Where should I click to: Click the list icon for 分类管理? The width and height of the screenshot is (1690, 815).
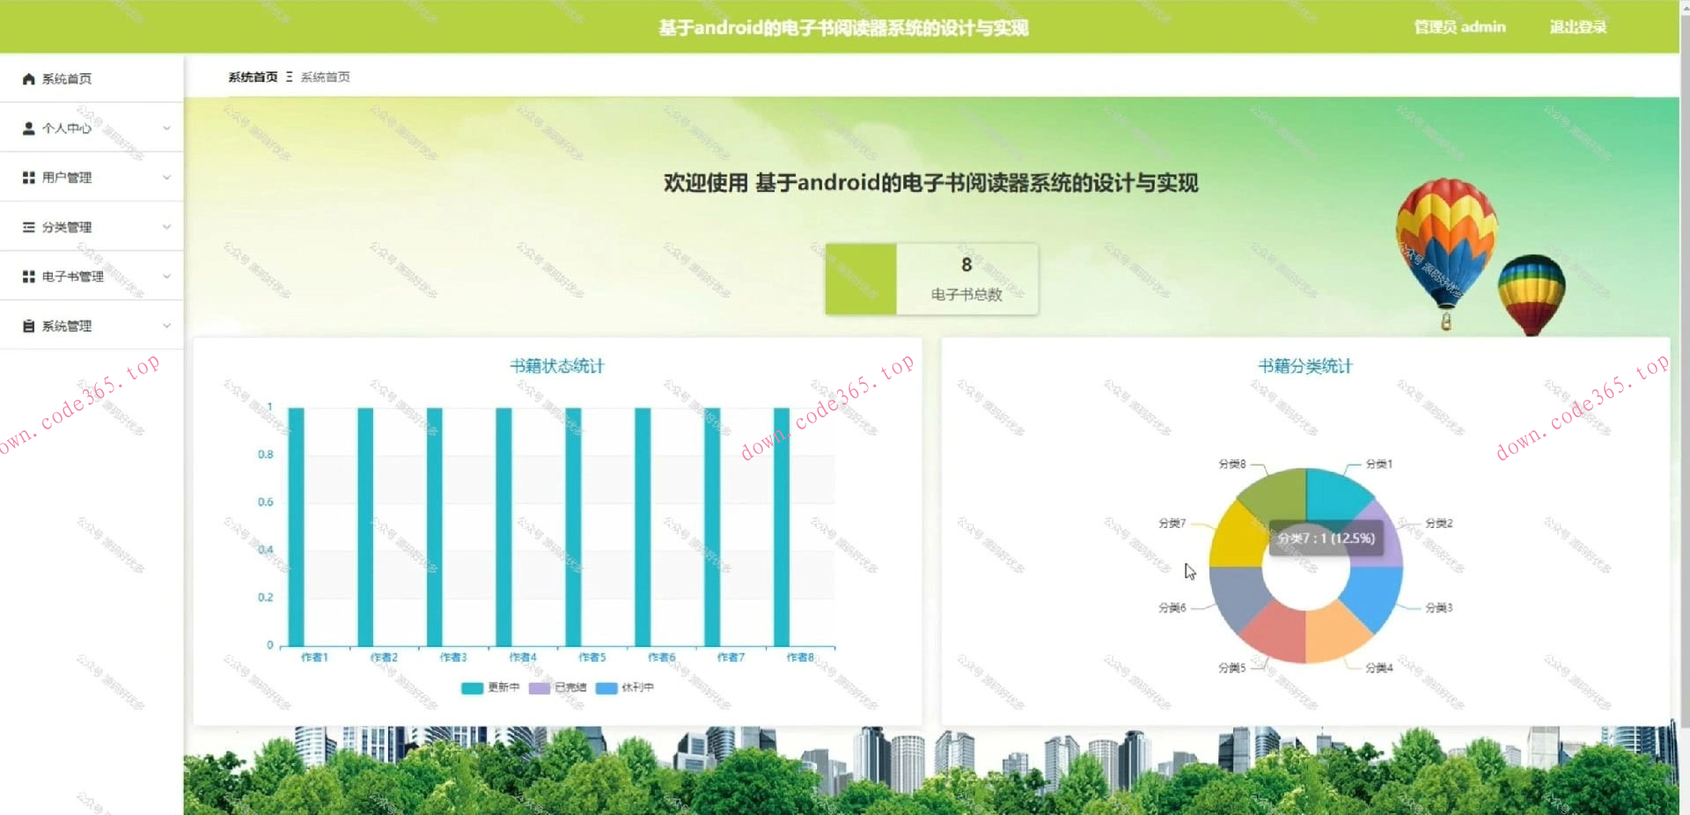(28, 227)
